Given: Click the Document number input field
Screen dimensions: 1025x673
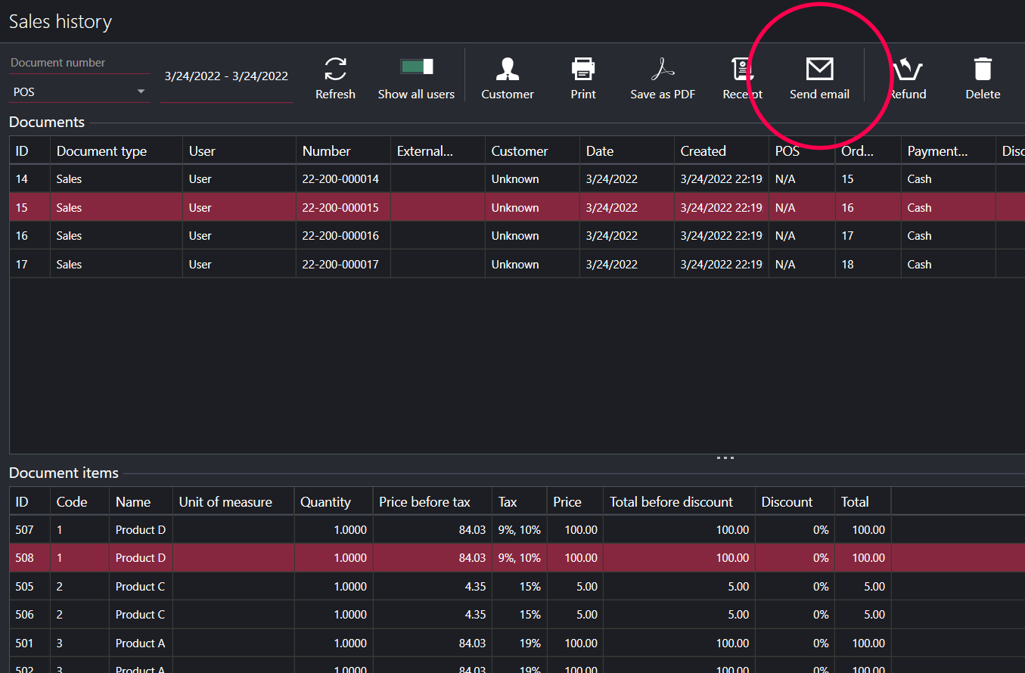Looking at the screenshot, I should click(x=79, y=63).
